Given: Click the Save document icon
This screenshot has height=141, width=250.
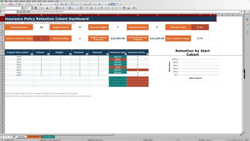Looking at the screenshot, I should point(11,4).
